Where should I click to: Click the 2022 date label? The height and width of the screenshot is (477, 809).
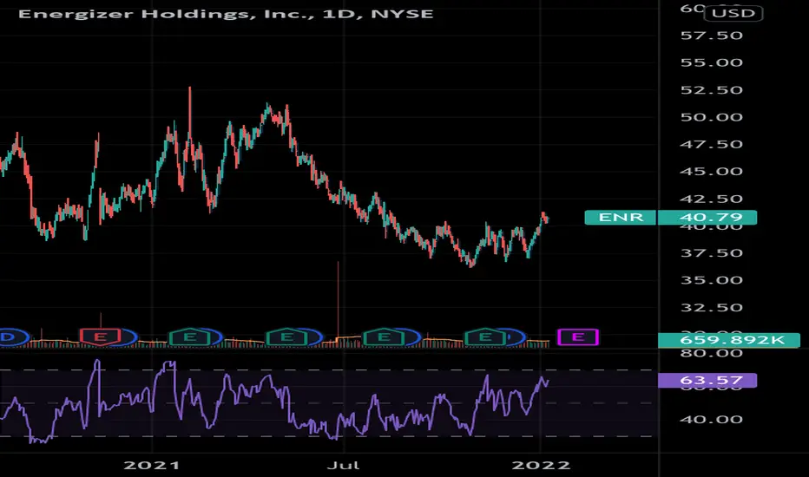point(541,465)
